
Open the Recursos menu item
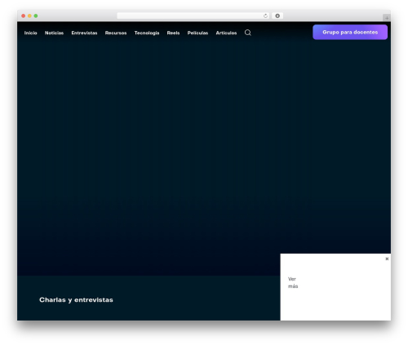[116, 33]
